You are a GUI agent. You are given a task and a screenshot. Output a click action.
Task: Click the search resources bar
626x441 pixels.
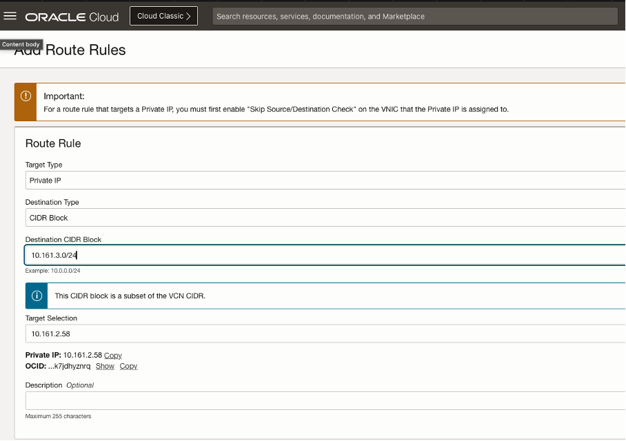click(414, 15)
